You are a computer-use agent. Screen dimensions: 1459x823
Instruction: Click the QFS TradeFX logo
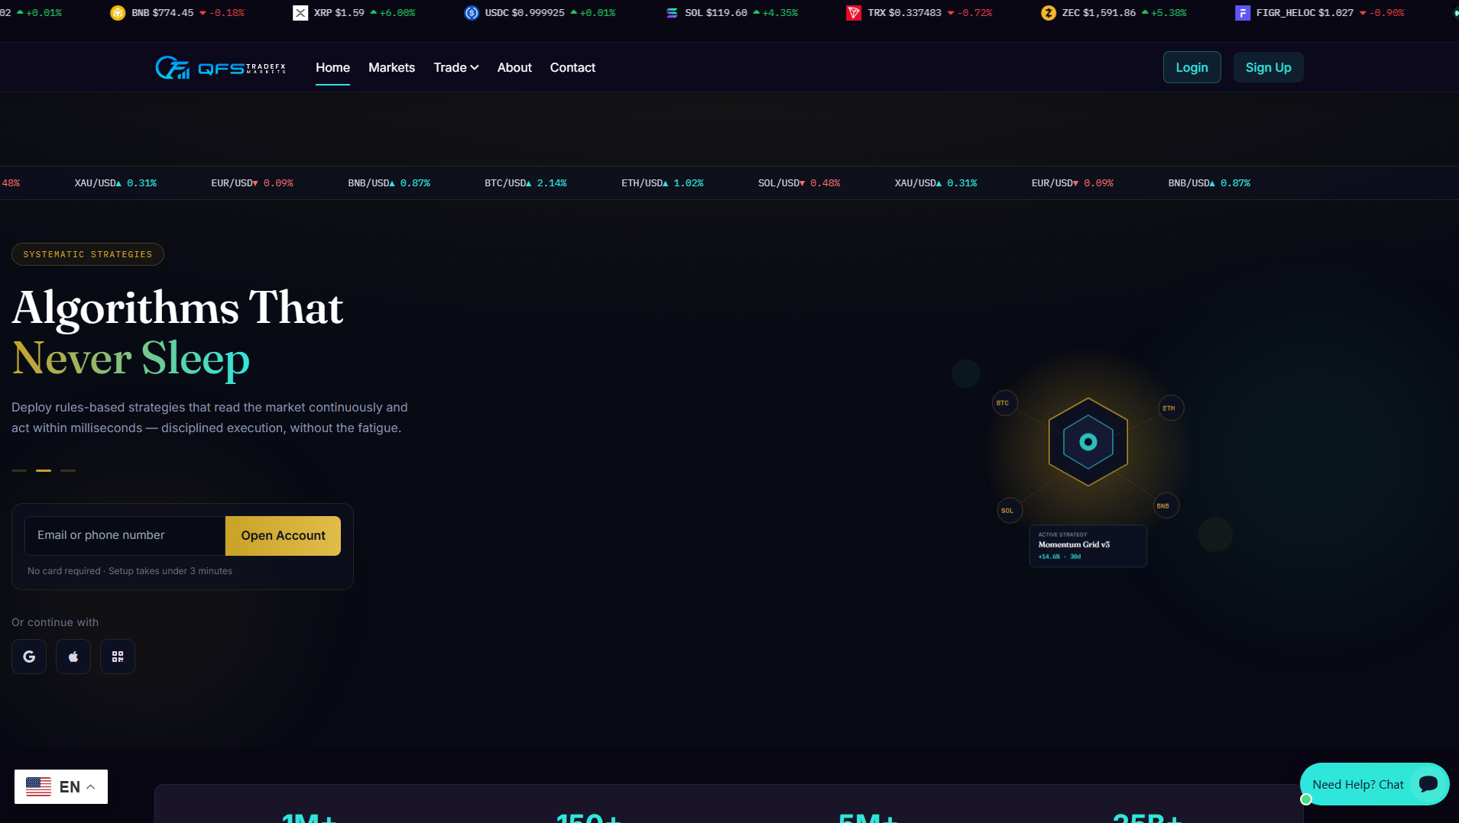[220, 68]
